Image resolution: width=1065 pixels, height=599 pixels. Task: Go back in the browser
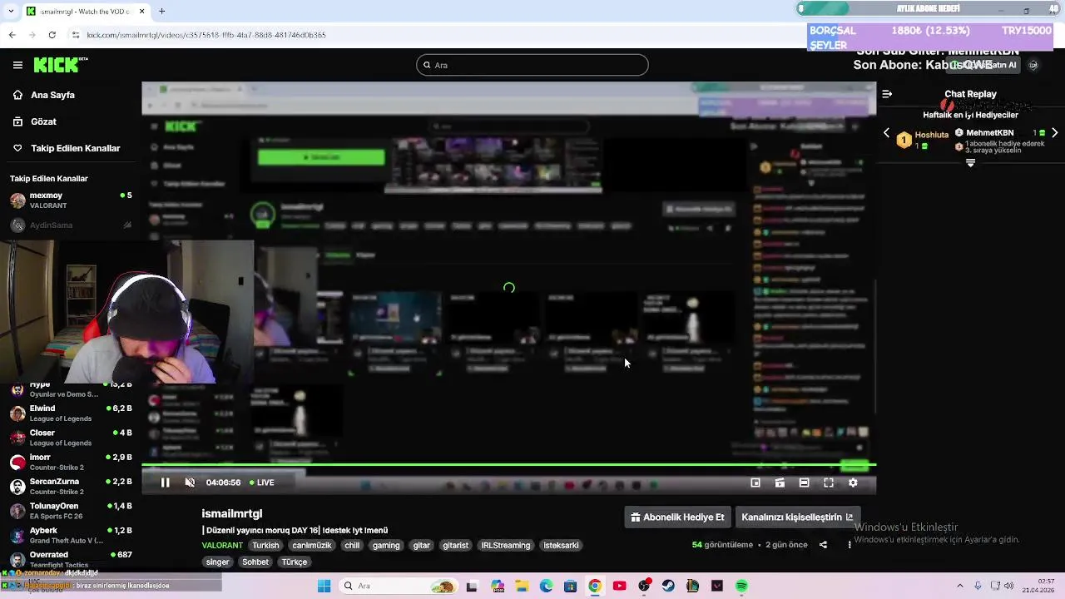[12, 35]
